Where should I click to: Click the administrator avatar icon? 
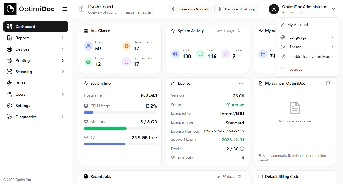coord(274,9)
